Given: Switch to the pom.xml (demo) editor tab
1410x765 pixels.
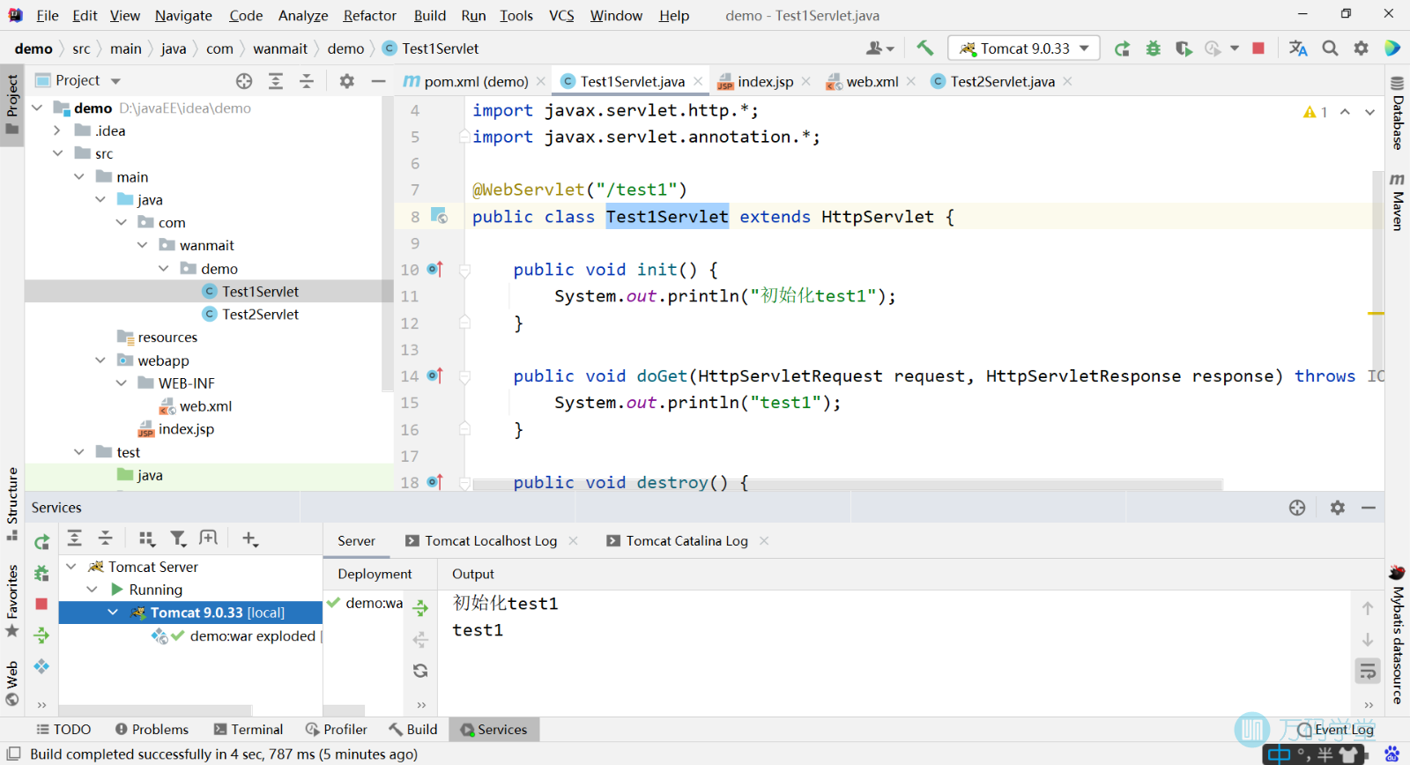Looking at the screenshot, I should pos(476,81).
